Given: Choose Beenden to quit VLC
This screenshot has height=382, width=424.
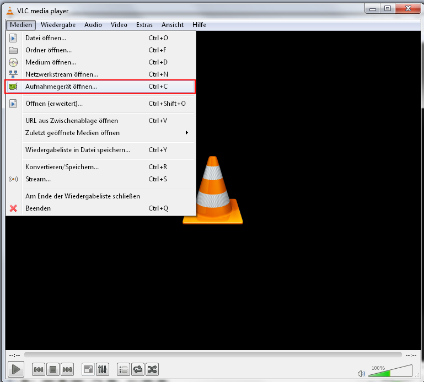Looking at the screenshot, I should (x=100, y=208).
